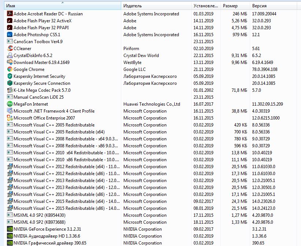Screen dimensions: 301x246
Task: Select MegaFon Internet program name
Action: pos(31,104)
